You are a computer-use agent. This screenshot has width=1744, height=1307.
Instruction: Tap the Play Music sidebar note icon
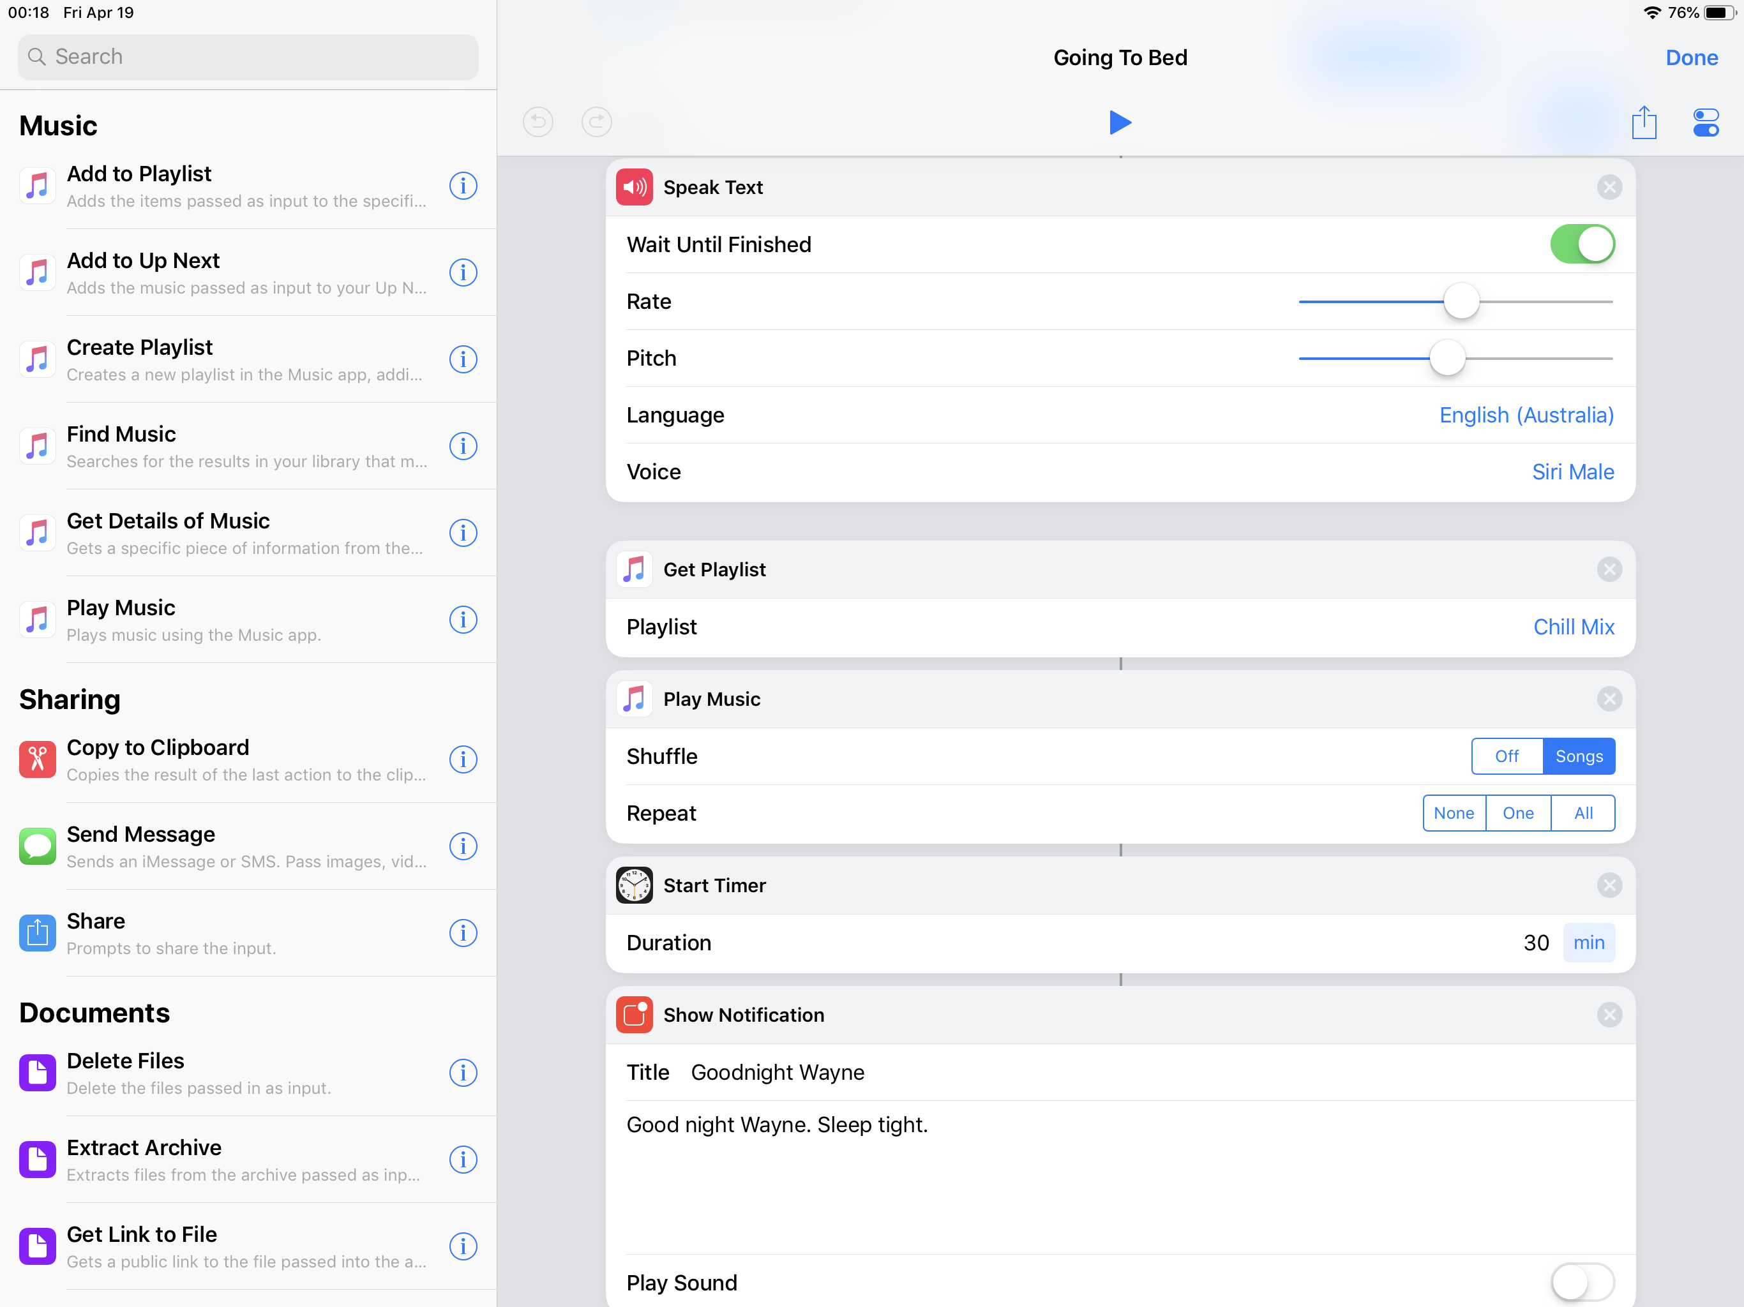click(38, 620)
